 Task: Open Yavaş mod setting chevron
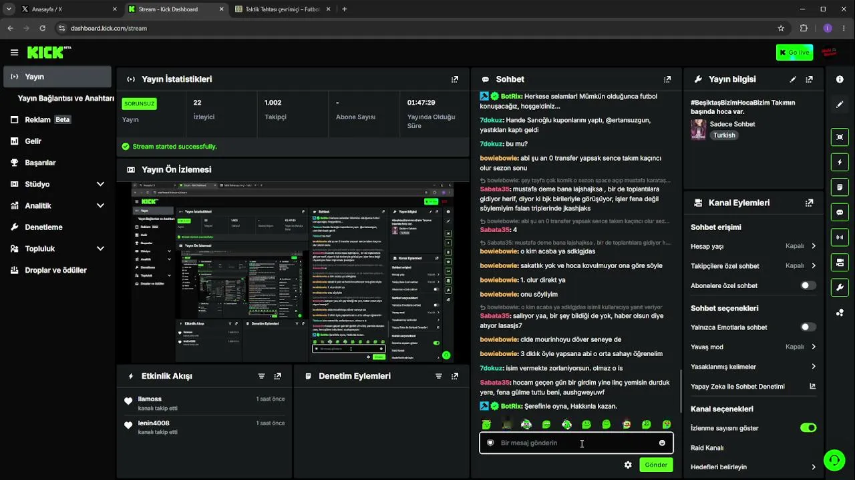click(x=814, y=347)
